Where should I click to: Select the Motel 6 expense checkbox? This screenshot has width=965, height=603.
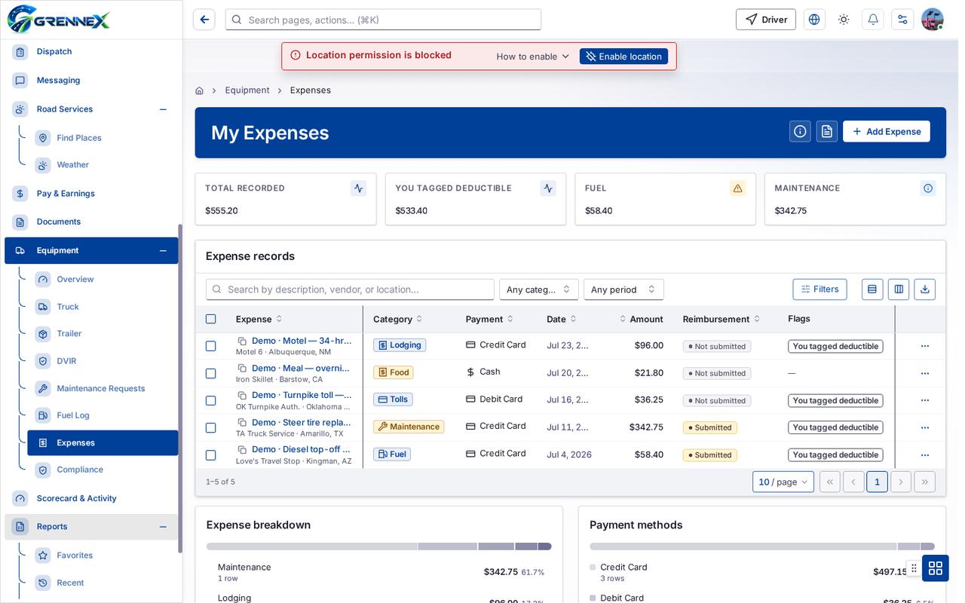tap(211, 346)
